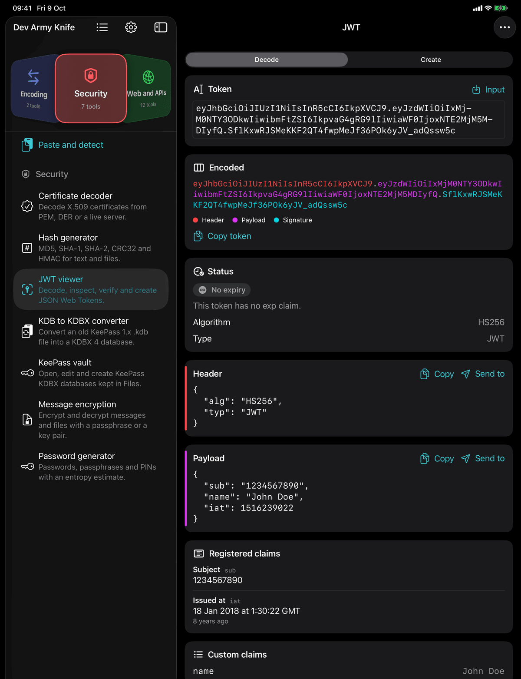Screen dimensions: 521x679
Task: Select the Encoding category card
Action: click(x=34, y=89)
